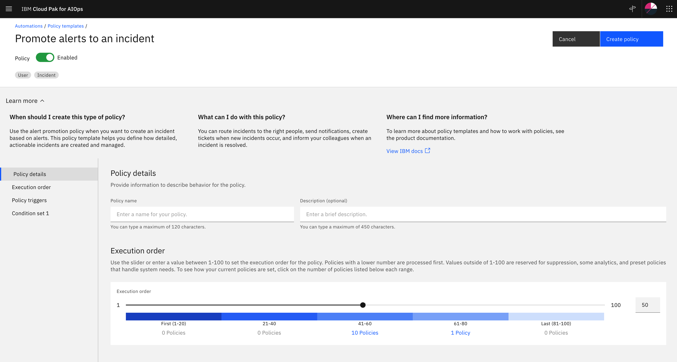Open the hamburger navigation menu
677x362 pixels.
(x=9, y=9)
